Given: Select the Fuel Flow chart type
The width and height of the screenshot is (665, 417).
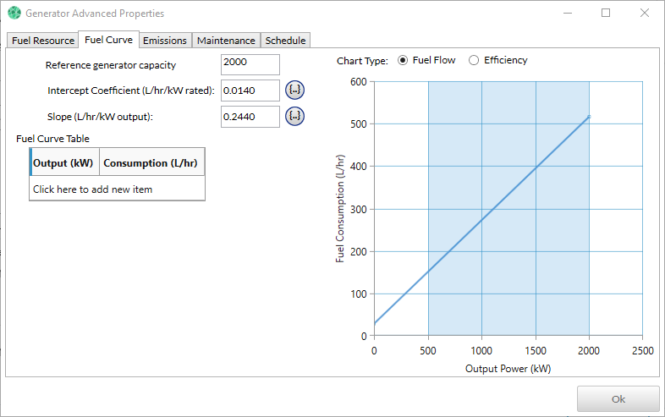Looking at the screenshot, I should click(403, 60).
